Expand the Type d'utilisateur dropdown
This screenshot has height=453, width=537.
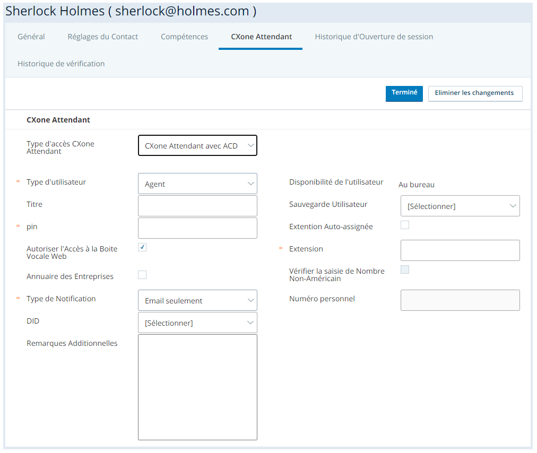pyautogui.click(x=197, y=184)
